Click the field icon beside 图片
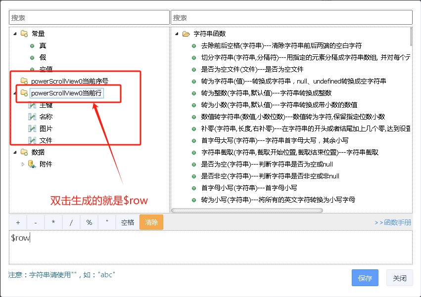The width and height of the screenshot is (421, 297). pyautogui.click(x=32, y=128)
